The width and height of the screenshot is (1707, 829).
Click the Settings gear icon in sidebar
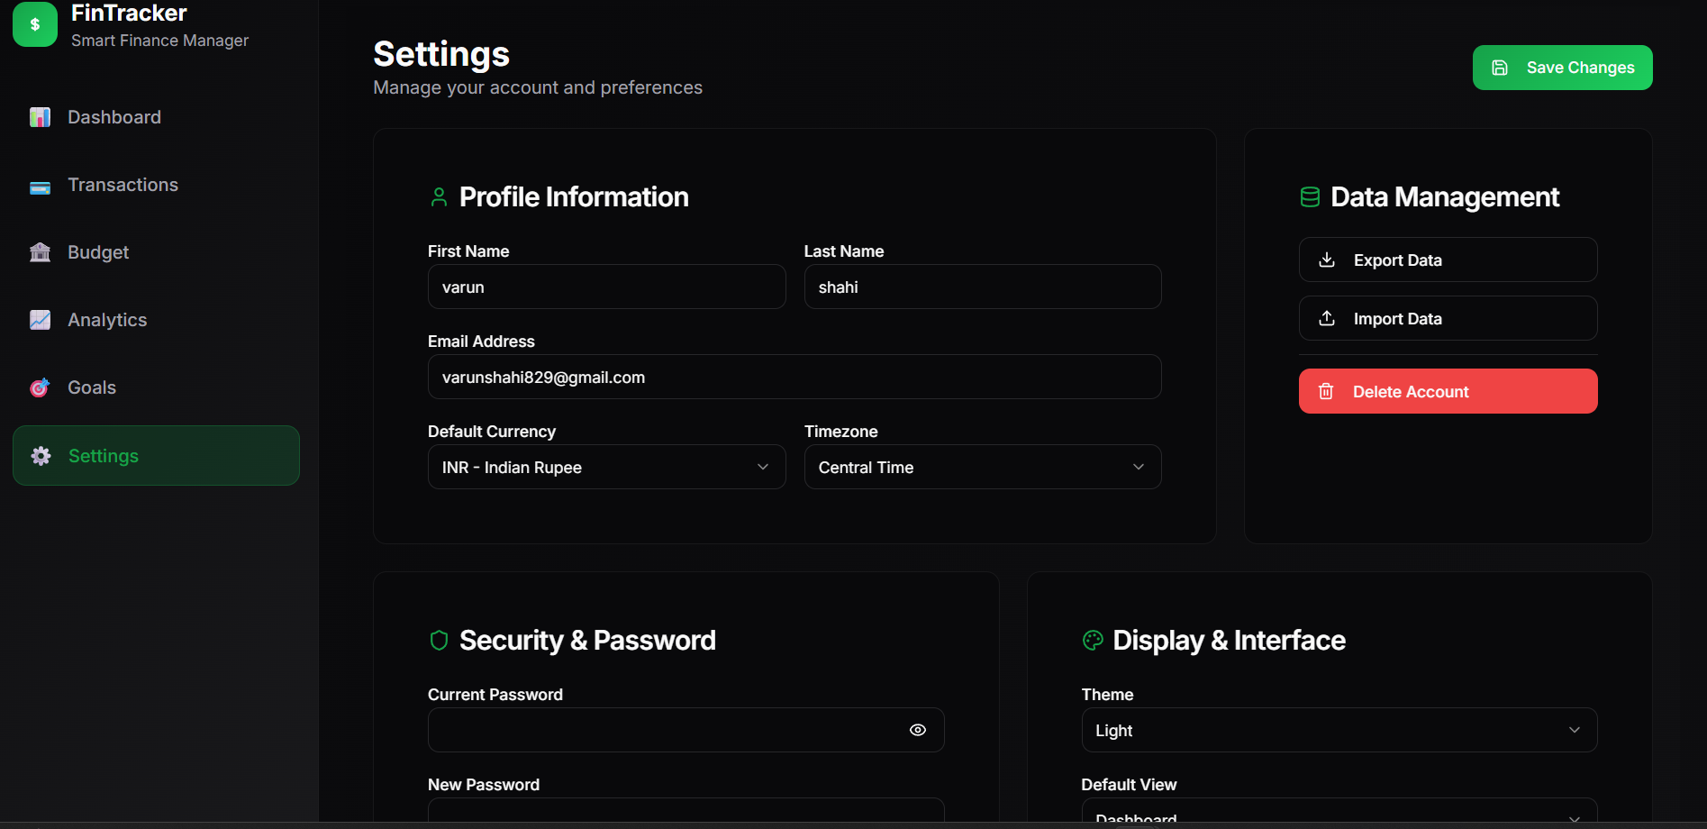click(40, 456)
